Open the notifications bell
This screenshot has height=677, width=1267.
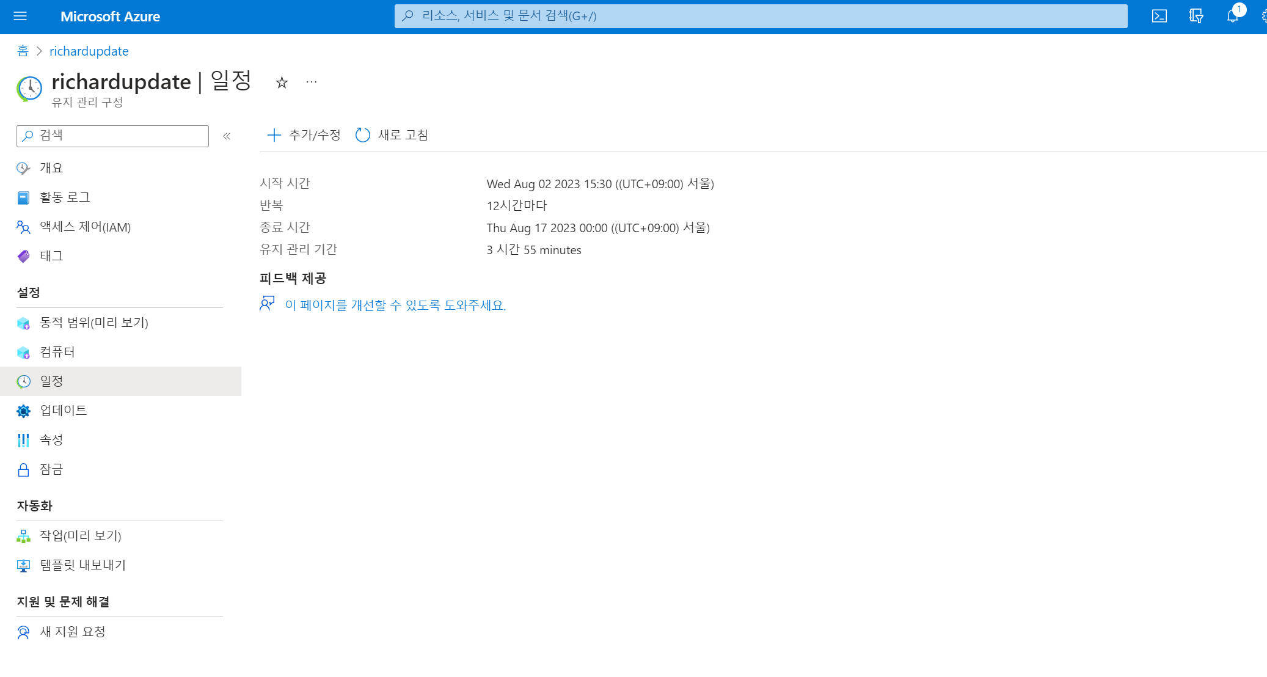(1232, 16)
